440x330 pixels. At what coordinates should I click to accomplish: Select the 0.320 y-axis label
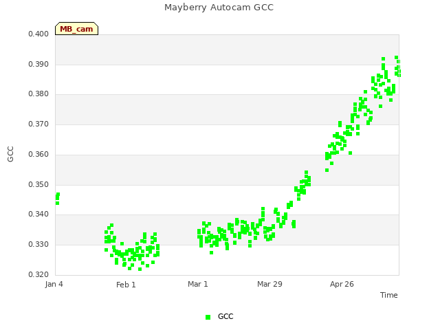click(x=38, y=274)
